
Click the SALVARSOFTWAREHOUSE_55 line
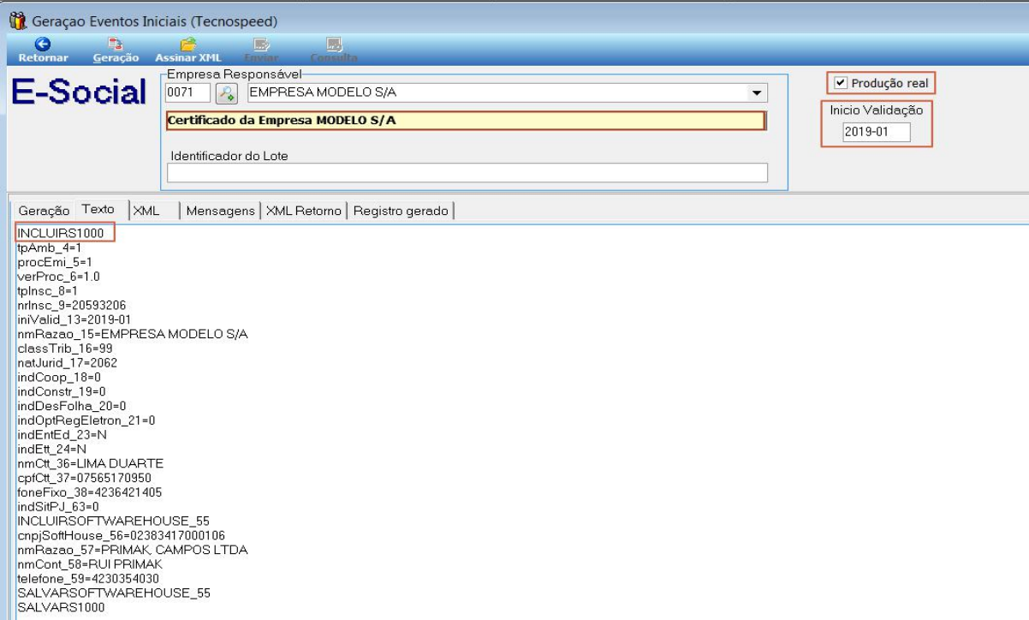click(x=114, y=593)
